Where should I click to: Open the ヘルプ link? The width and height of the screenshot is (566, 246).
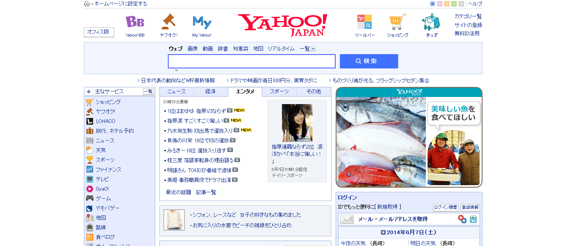[x=475, y=4]
